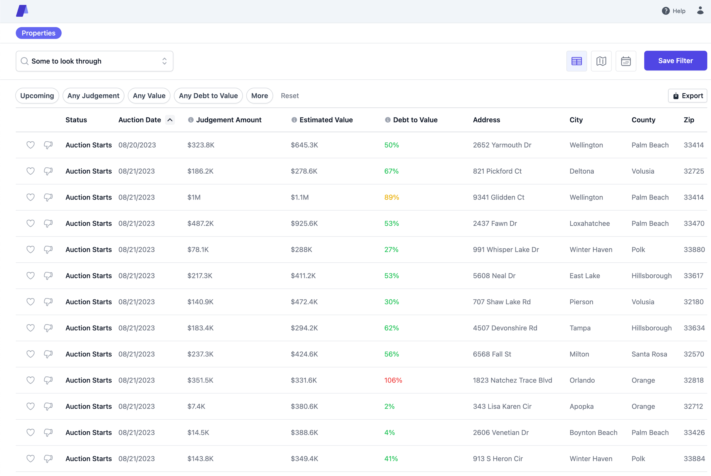Click the Judgement Amount info icon

[191, 120]
